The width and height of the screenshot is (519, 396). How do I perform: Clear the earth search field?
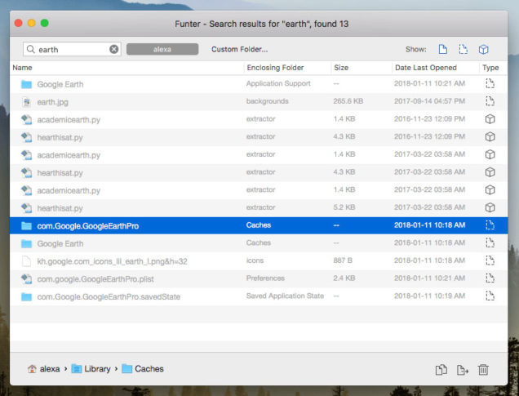(114, 49)
